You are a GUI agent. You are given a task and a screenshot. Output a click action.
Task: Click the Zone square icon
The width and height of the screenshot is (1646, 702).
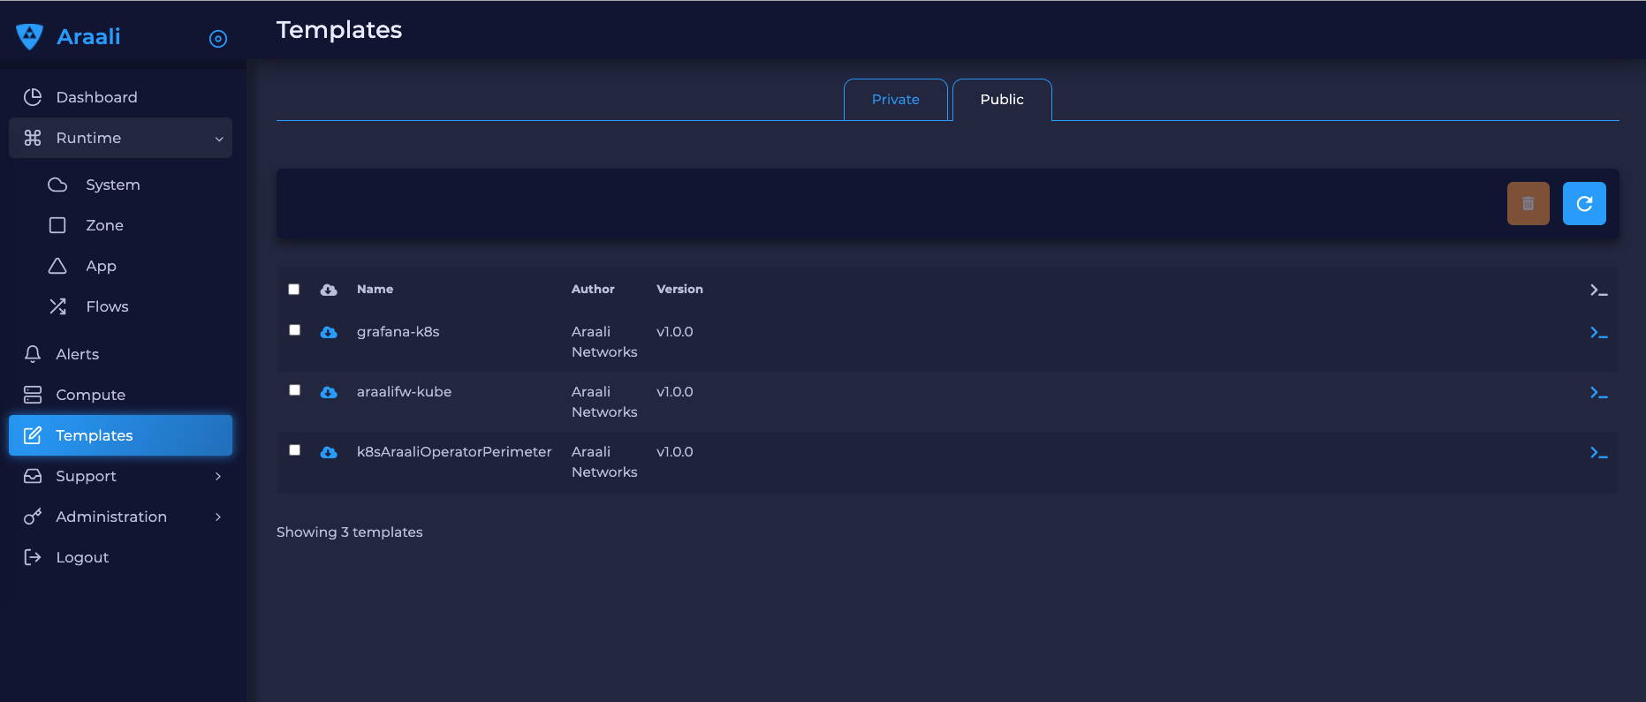[x=57, y=225]
